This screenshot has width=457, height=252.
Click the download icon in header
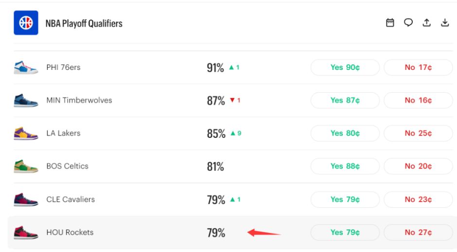[445, 23]
